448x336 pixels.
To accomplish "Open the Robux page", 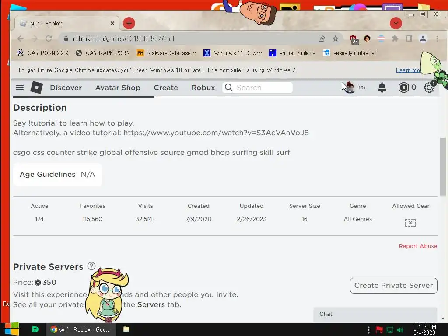I will [x=203, y=87].
